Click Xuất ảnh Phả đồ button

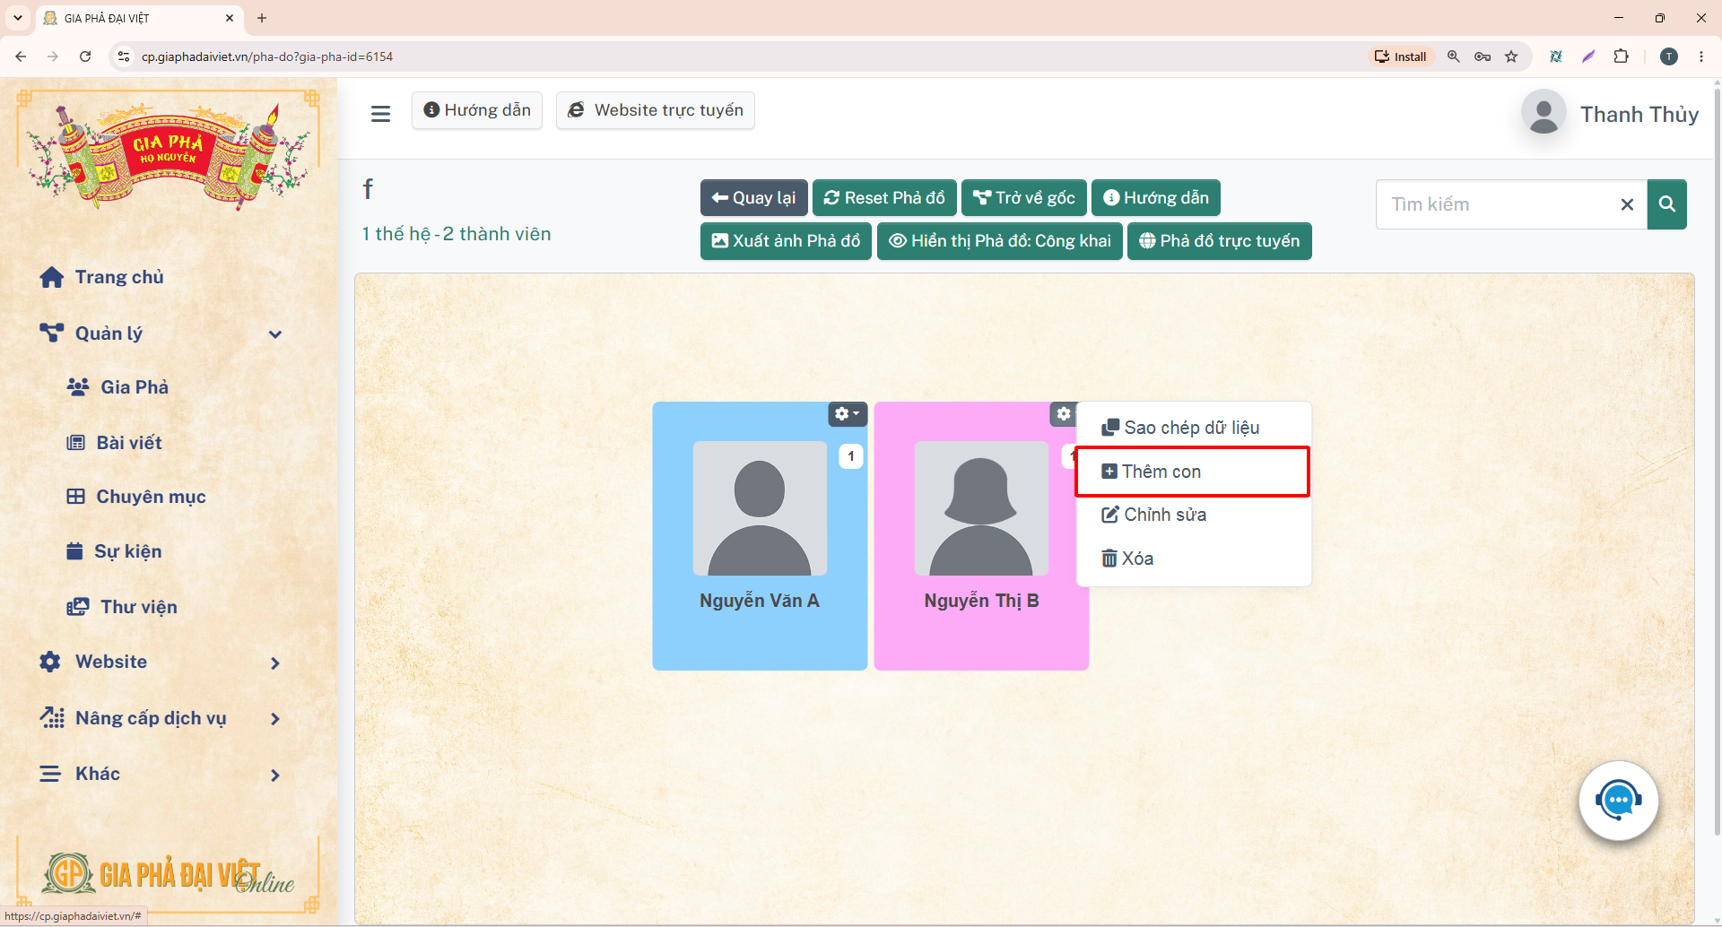tap(786, 241)
